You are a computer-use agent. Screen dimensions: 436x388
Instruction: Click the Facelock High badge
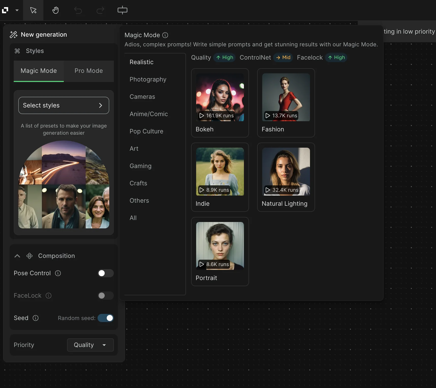336,58
